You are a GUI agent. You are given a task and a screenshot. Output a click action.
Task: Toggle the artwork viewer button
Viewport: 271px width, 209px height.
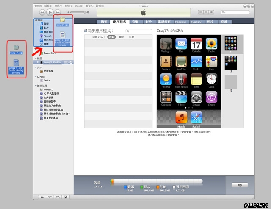pos(66,197)
